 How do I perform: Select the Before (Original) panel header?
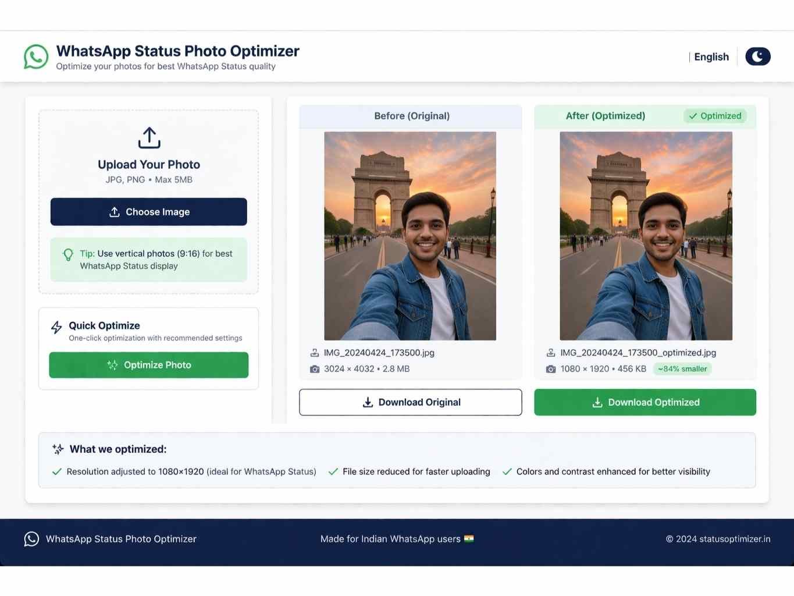411,116
